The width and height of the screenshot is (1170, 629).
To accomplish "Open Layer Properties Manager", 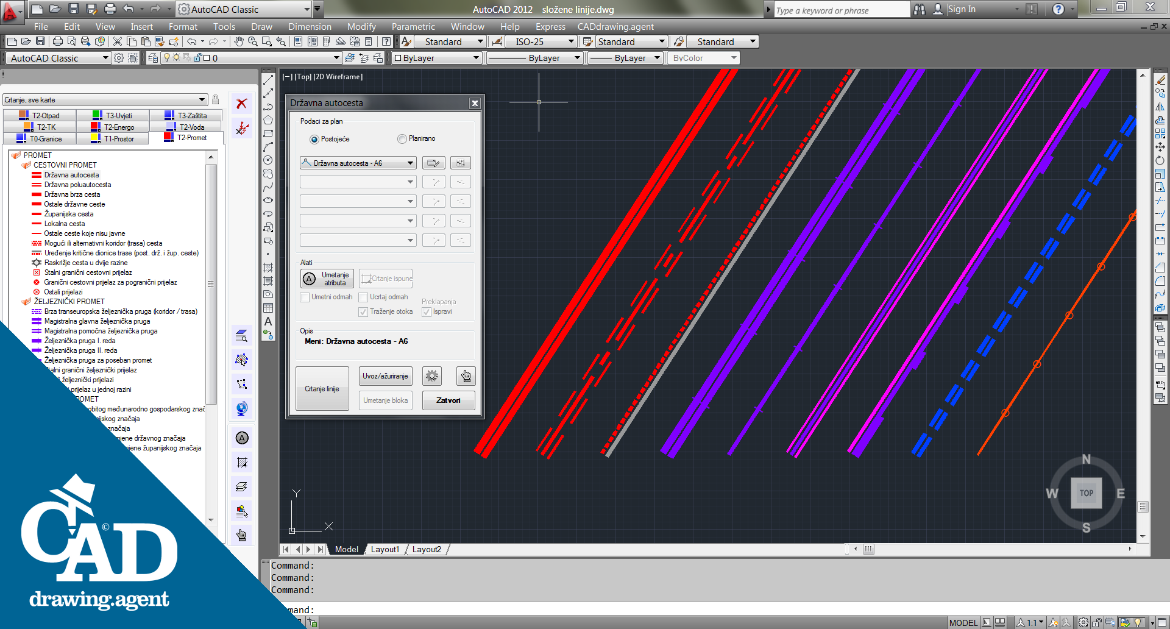I will [x=154, y=58].
